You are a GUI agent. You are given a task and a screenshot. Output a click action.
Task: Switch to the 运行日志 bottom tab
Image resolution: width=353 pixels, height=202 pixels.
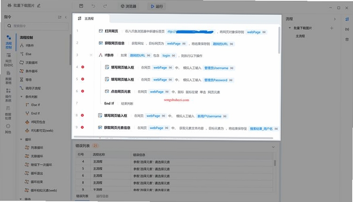(102, 196)
